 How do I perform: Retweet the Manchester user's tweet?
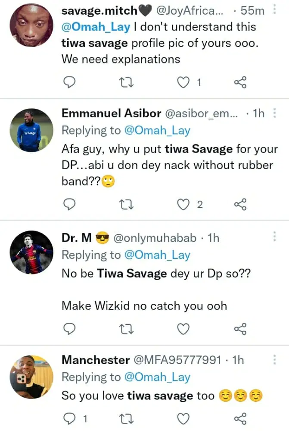click(127, 418)
